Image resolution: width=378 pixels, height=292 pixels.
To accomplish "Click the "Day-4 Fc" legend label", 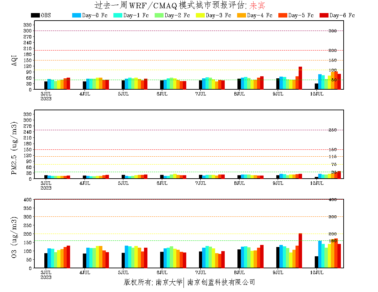I will [x=259, y=15].
